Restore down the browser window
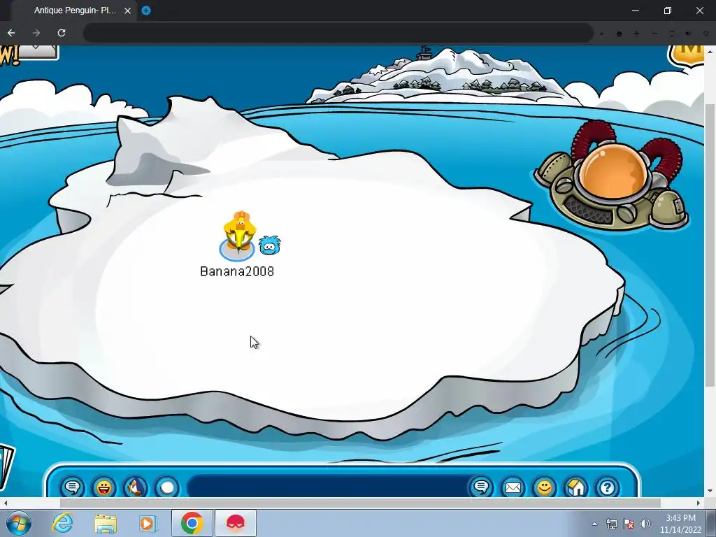The image size is (716, 537). (668, 10)
